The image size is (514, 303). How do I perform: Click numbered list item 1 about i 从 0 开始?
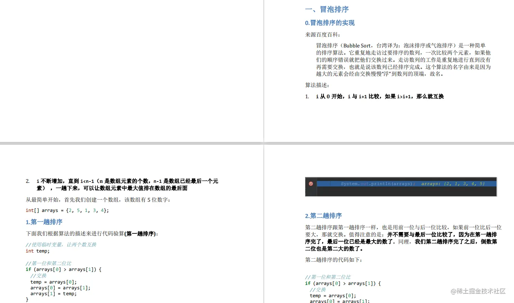(x=380, y=96)
